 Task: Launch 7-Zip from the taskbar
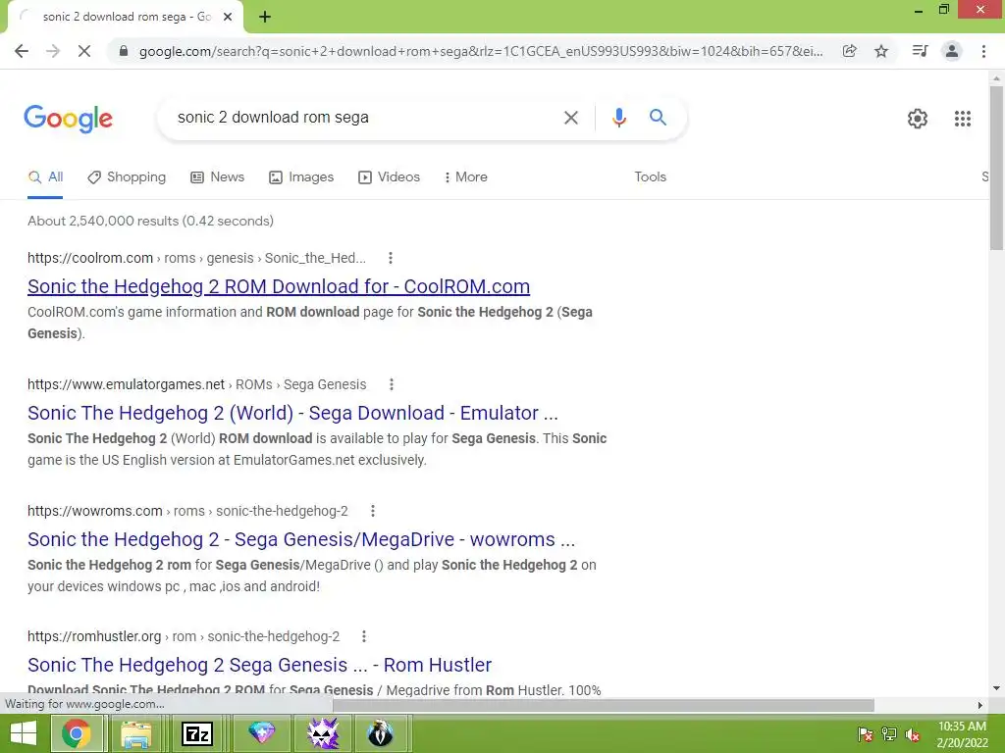point(196,733)
